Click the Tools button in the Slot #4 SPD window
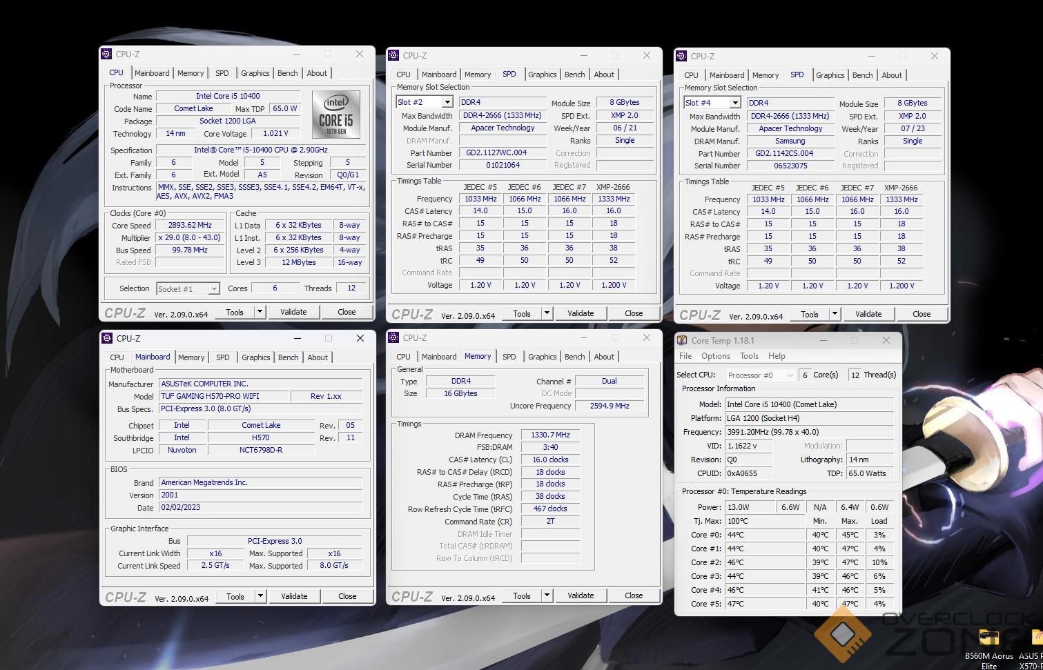The image size is (1043, 670). tap(810, 314)
